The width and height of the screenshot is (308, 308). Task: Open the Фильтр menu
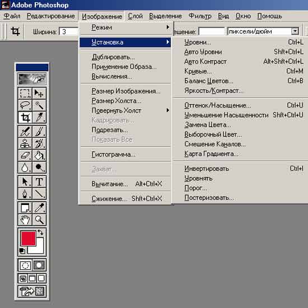coord(200,16)
